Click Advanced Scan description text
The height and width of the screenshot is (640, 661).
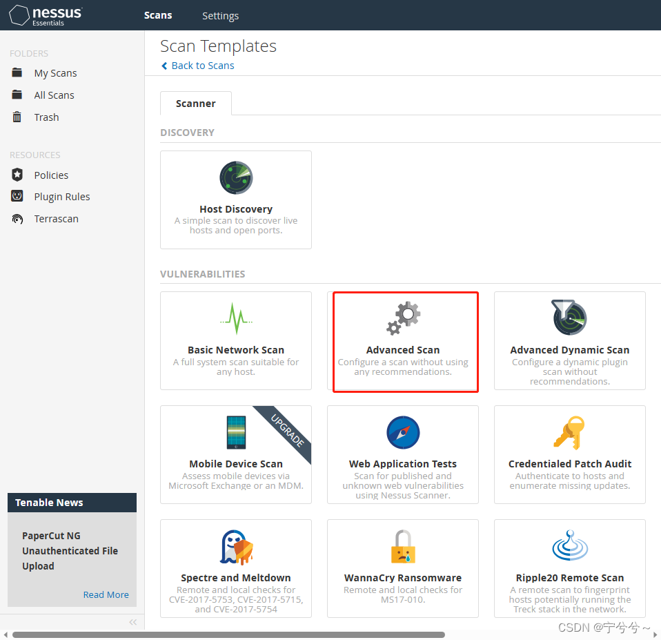pyautogui.click(x=403, y=367)
